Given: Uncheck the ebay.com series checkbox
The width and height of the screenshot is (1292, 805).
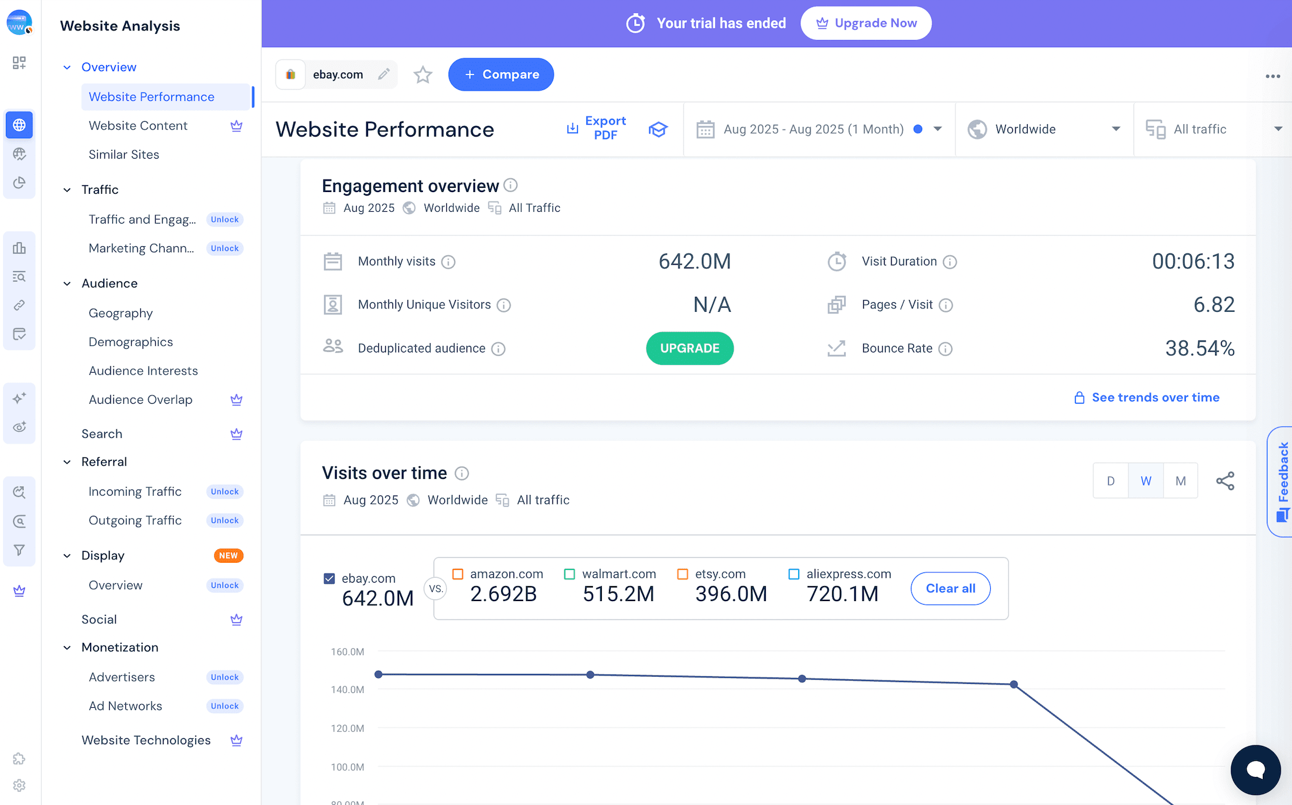Looking at the screenshot, I should 329,578.
